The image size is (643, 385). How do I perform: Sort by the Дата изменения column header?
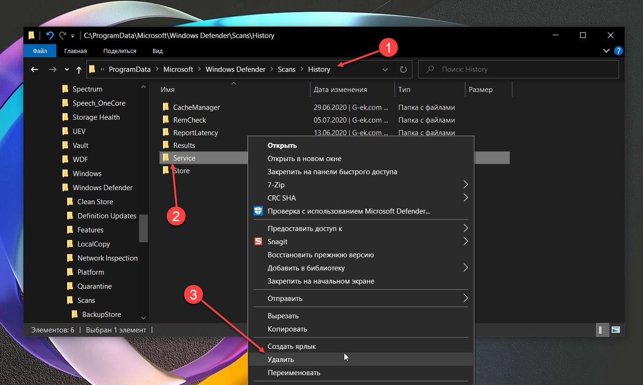[x=352, y=89]
